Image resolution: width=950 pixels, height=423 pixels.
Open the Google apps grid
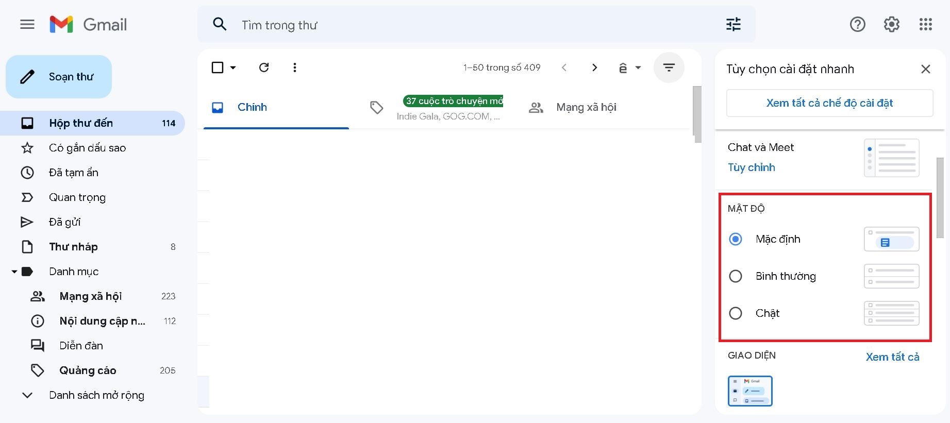click(x=926, y=24)
